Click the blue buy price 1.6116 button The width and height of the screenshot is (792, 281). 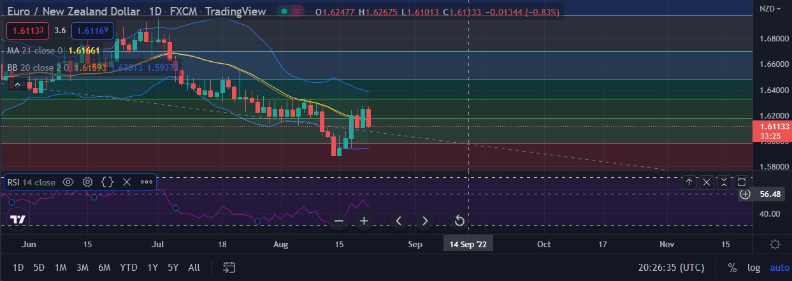(x=93, y=30)
